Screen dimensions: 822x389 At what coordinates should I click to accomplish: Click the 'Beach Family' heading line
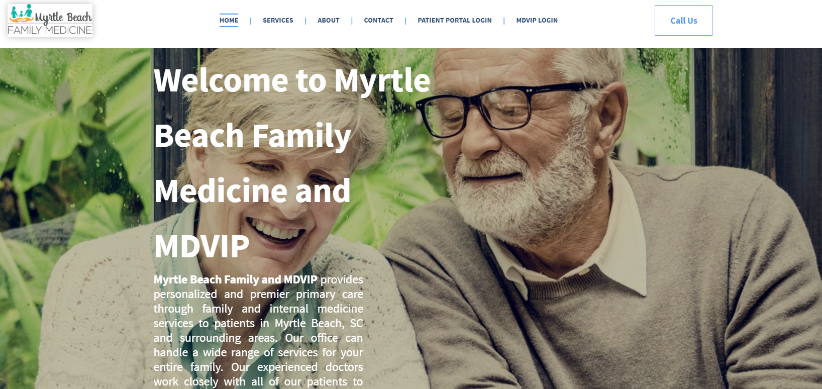click(x=253, y=136)
